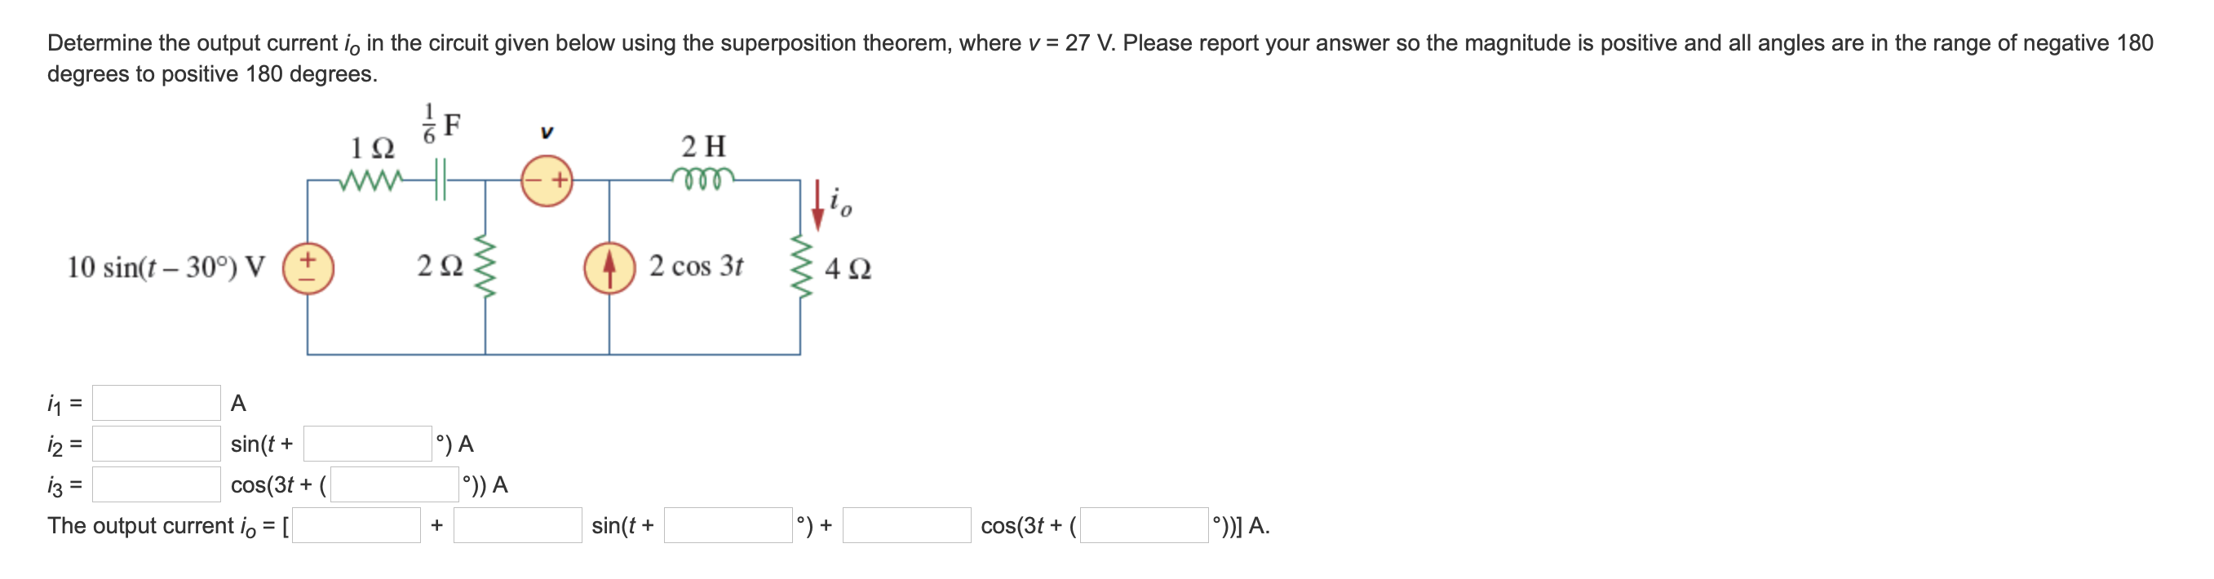Screen dimensions: 2214x579
Task: Select the first output current io input box
Action: tap(356, 527)
